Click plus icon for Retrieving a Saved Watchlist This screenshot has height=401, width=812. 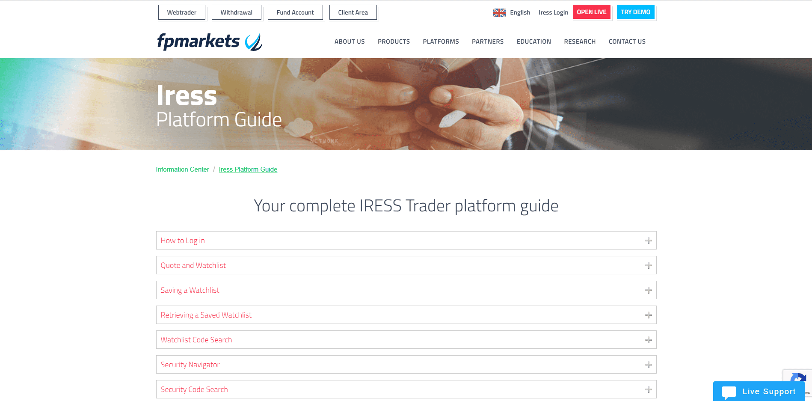pos(649,315)
